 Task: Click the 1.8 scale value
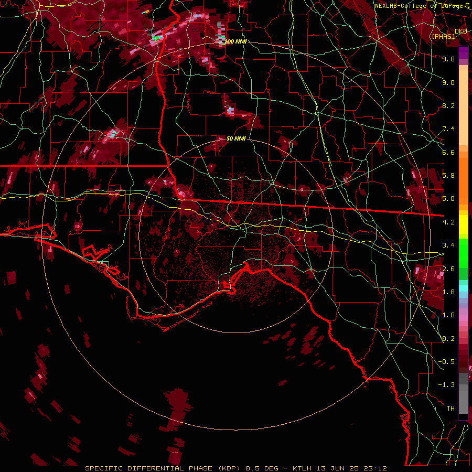(448, 292)
